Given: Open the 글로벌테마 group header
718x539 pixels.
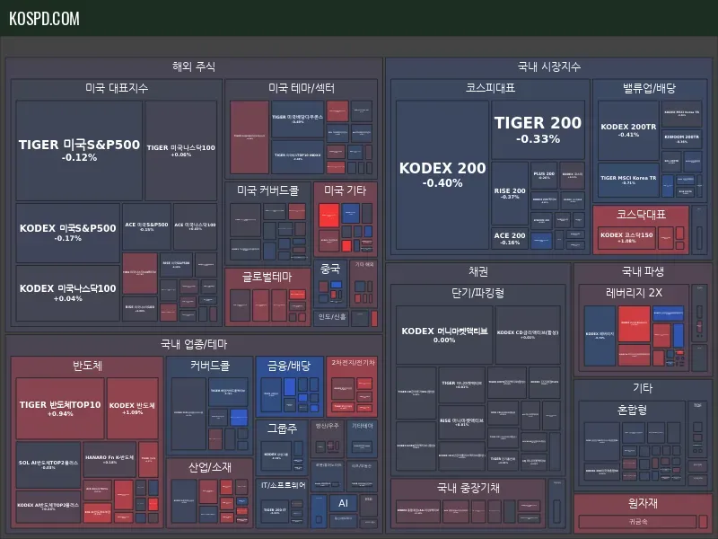Looking at the screenshot, I should (x=267, y=277).
